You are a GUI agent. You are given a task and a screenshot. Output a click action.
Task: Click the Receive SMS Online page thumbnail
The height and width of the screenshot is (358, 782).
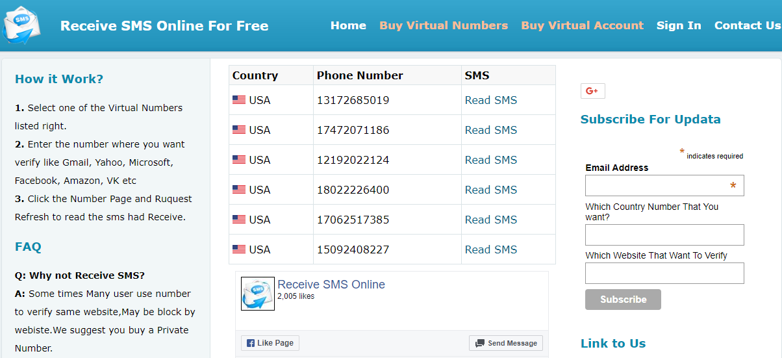click(x=257, y=294)
